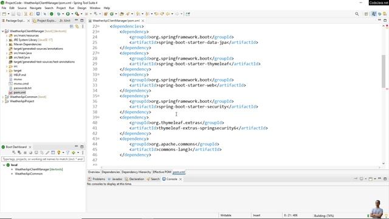Open the File menu

point(4,8)
